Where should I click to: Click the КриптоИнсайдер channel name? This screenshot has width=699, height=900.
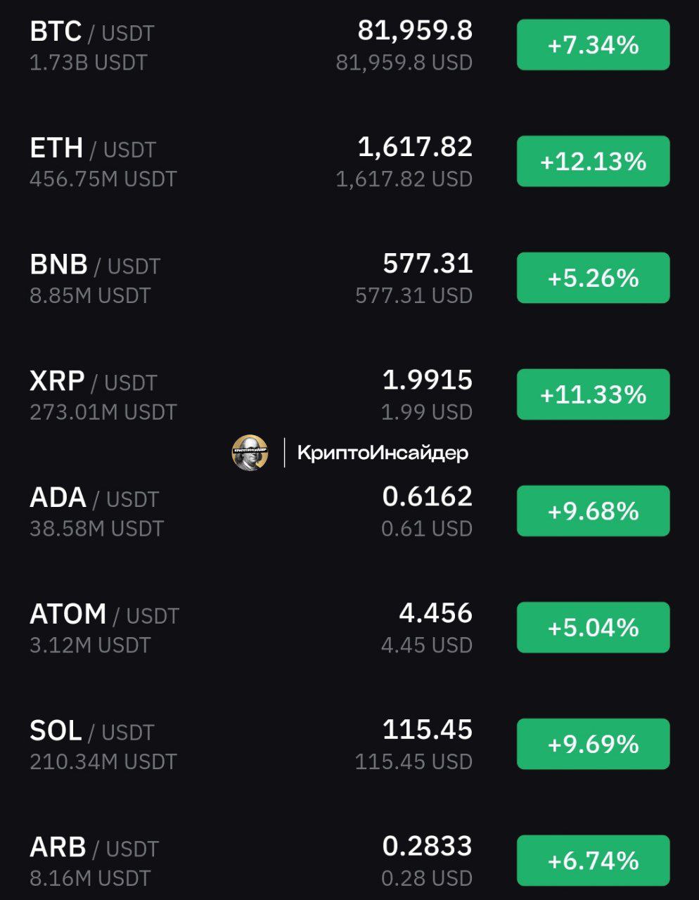[383, 453]
